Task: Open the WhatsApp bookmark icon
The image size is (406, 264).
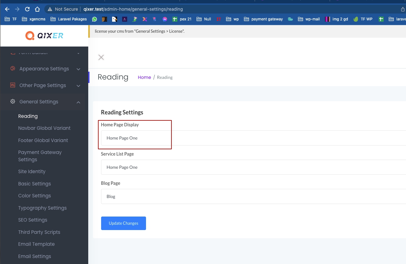Action: [95, 19]
